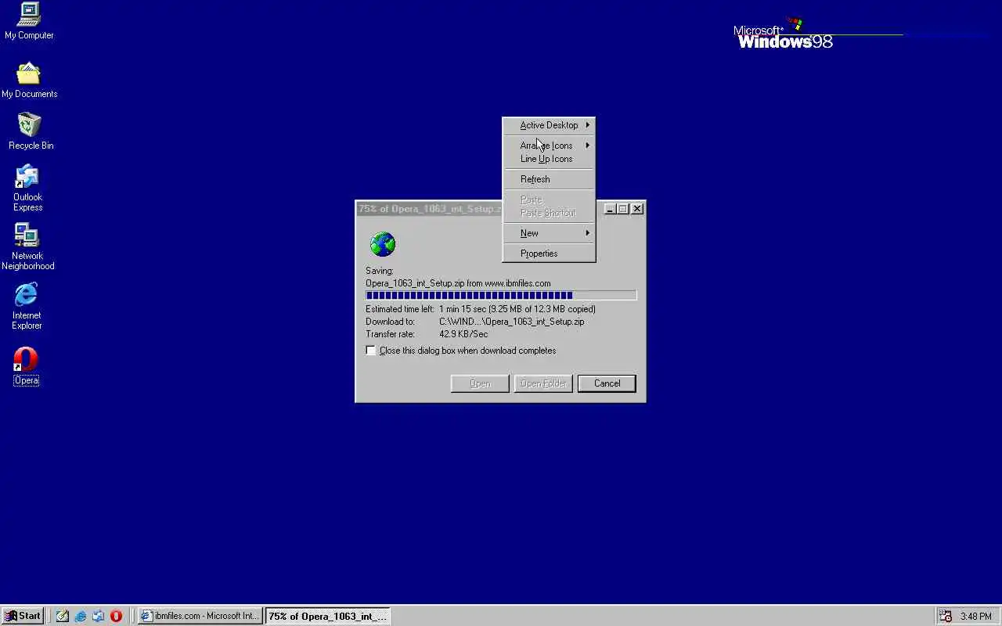Select the My Documents folder icon
Image resolution: width=1002 pixels, height=626 pixels.
(29, 80)
